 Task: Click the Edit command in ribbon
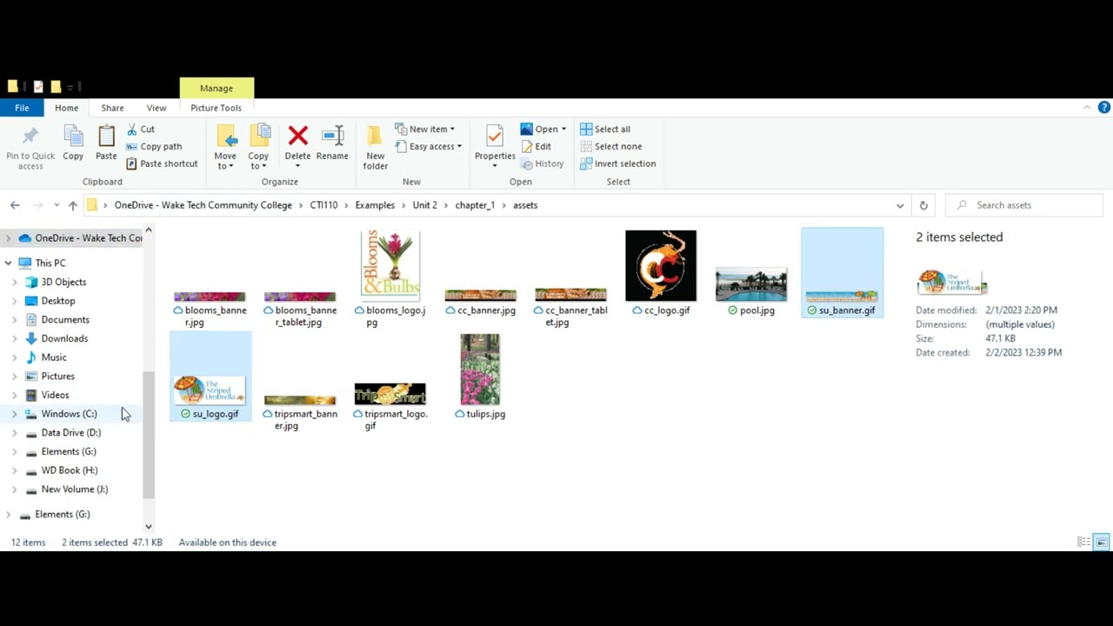(x=537, y=146)
